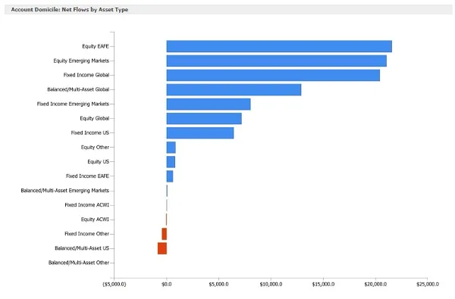Select the Equity Emerging Markets bar
This screenshot has width=455, height=299.
point(277,61)
